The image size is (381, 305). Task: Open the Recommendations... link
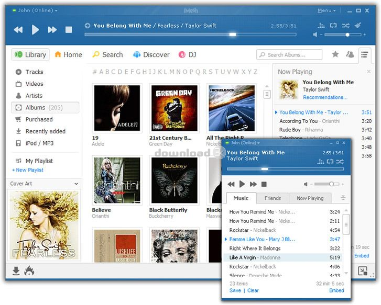[x=325, y=97]
